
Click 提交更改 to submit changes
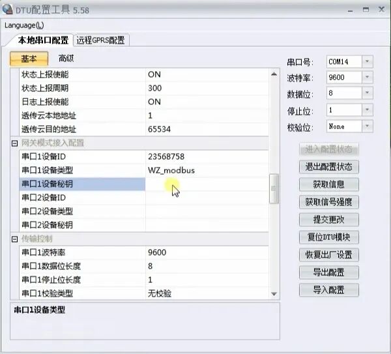[x=329, y=220]
